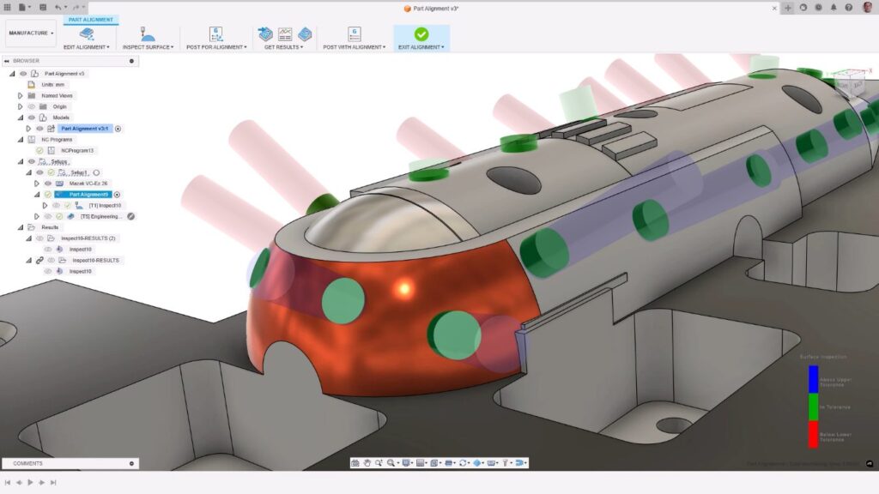Open the Inspect Surface dropdown label

point(148,47)
